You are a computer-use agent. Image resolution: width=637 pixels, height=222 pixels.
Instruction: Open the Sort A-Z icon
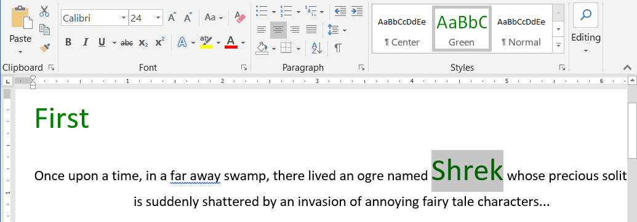pos(316,49)
